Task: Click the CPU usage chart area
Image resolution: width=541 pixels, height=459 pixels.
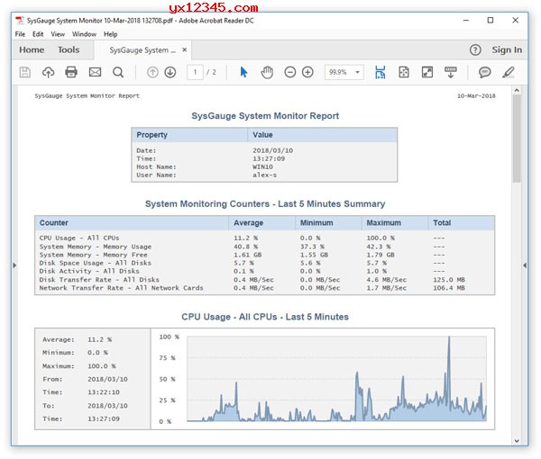Action: (336, 379)
